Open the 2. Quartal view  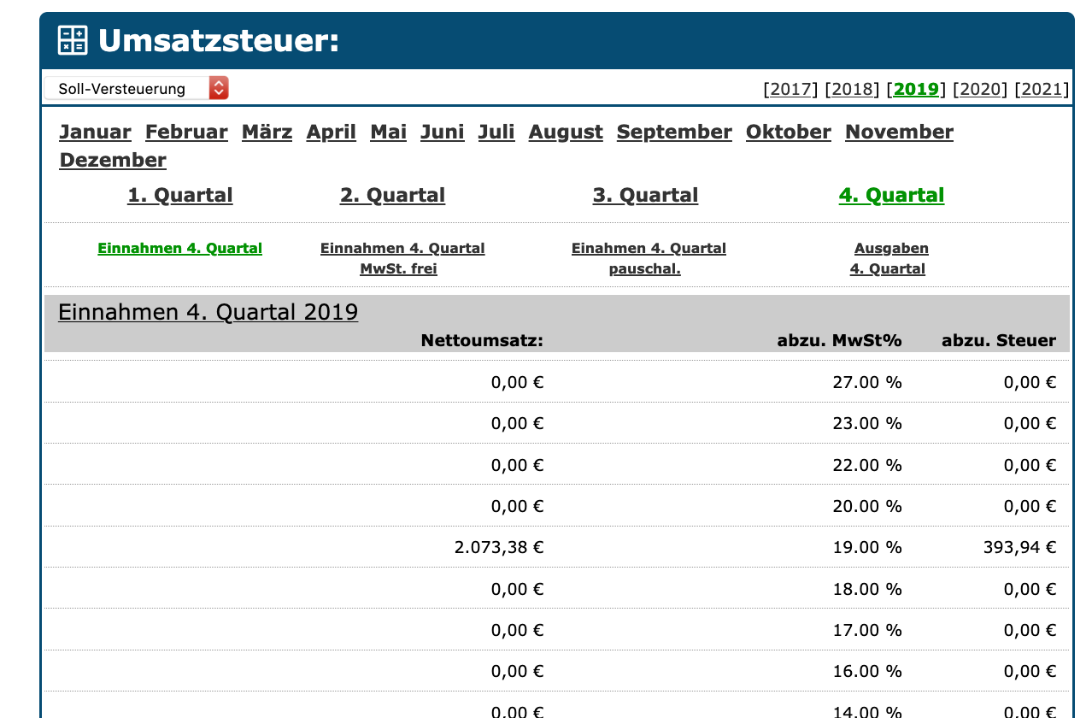pyautogui.click(x=392, y=195)
